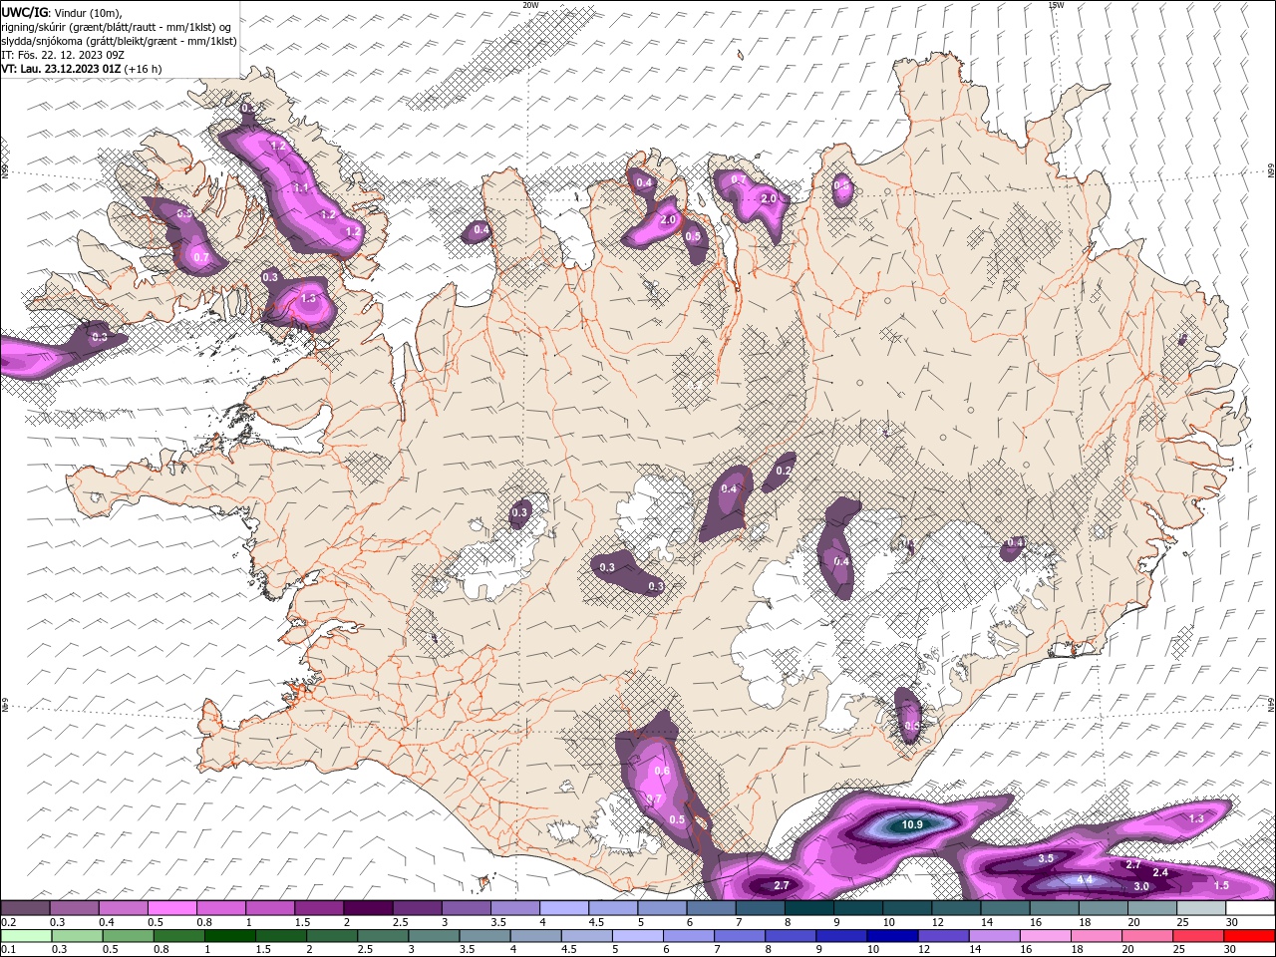Click the valid time line 'VT: Lau. 23.12.2023 01Z'
This screenshot has height=957, width=1276.
61,69
